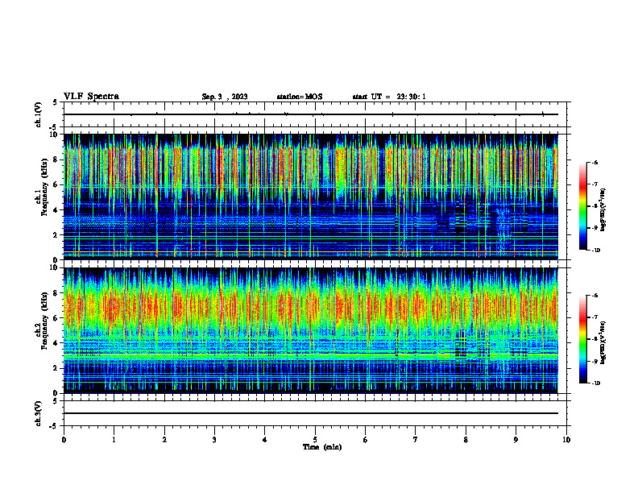Click the "-10" tick on ch.2 colorbar

point(596,383)
